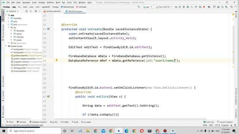Open the TODO tool window
The image size is (239, 134).
[x=10, y=122]
